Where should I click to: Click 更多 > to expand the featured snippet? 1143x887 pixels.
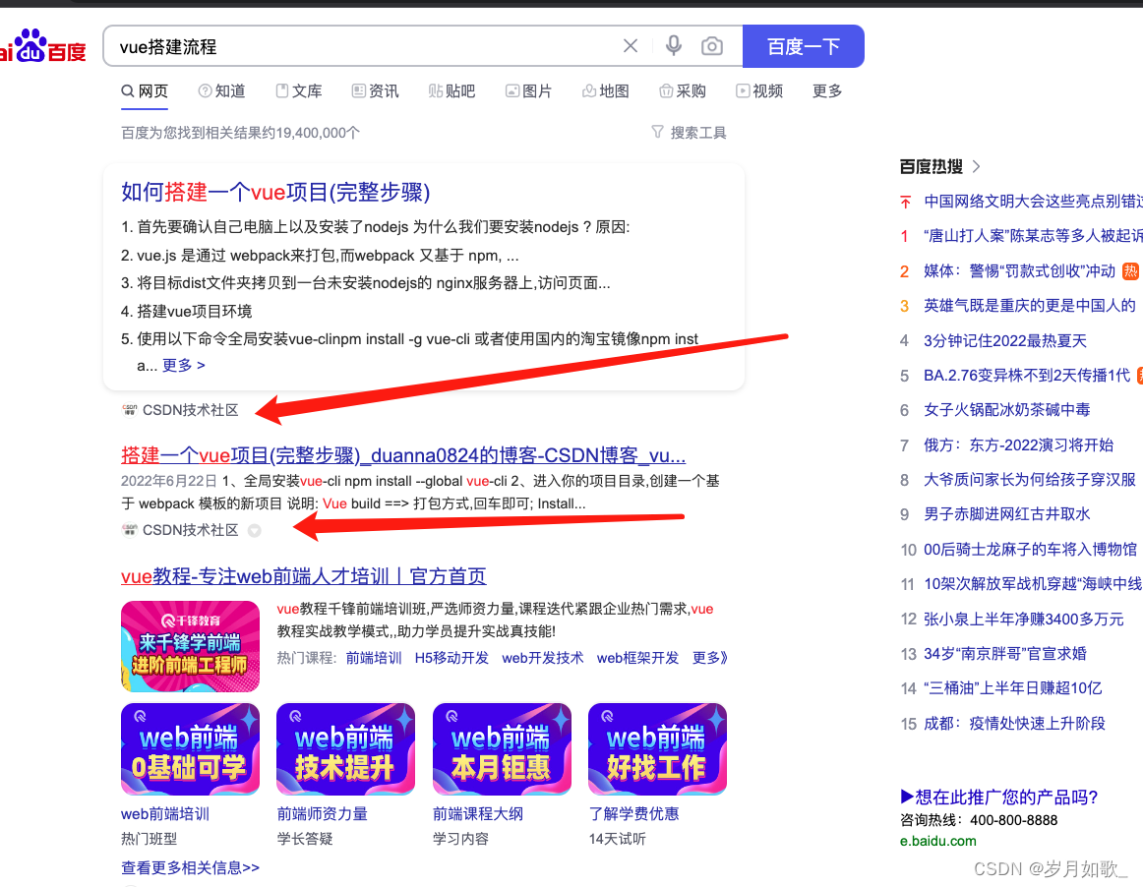183,365
